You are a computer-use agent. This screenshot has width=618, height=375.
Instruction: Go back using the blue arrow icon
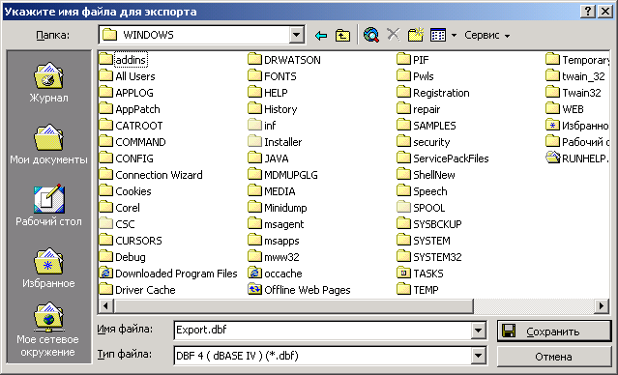pyautogui.click(x=321, y=36)
